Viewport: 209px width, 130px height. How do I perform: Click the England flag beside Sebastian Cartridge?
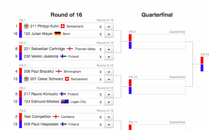click(x=70, y=49)
